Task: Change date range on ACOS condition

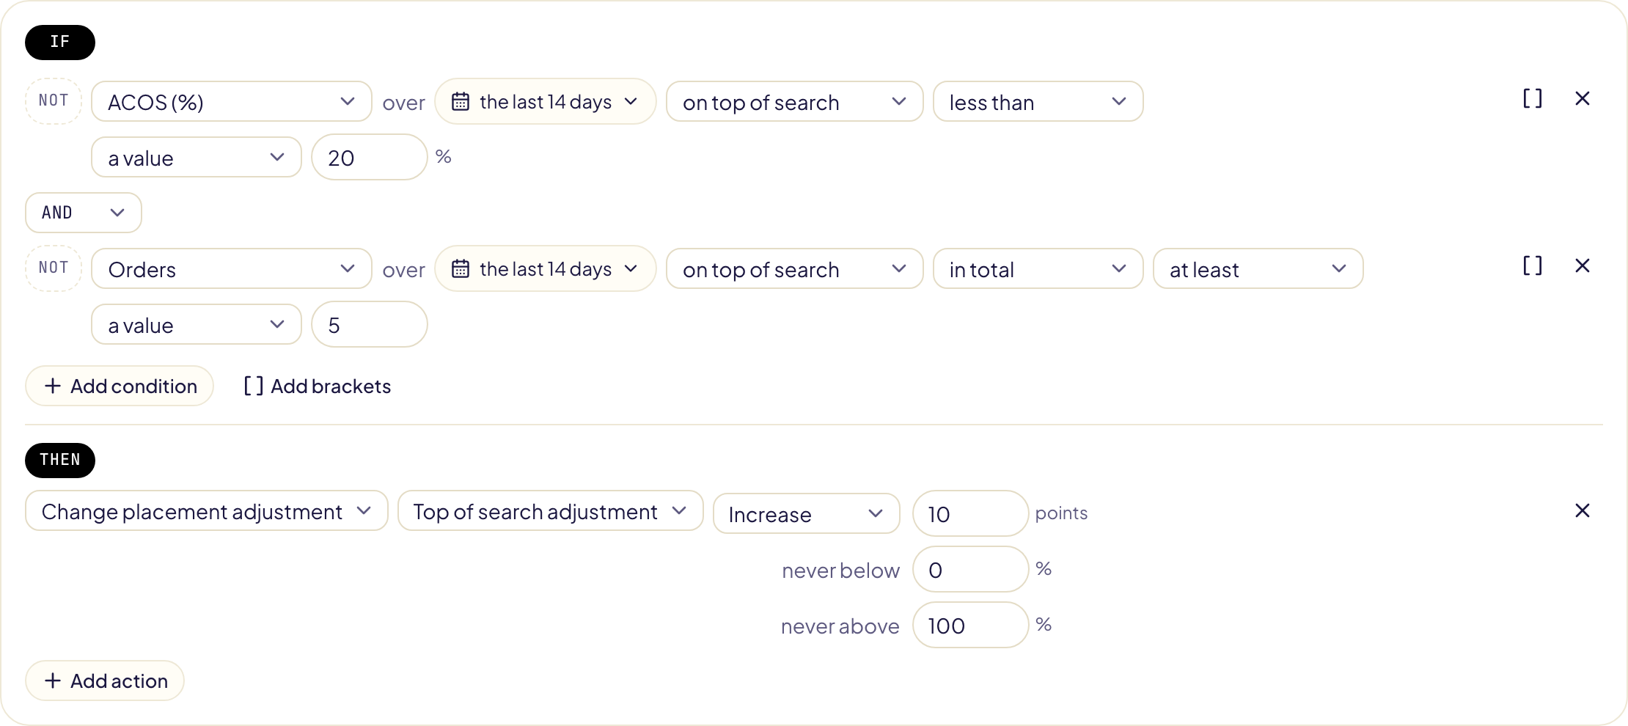Action: [x=546, y=101]
